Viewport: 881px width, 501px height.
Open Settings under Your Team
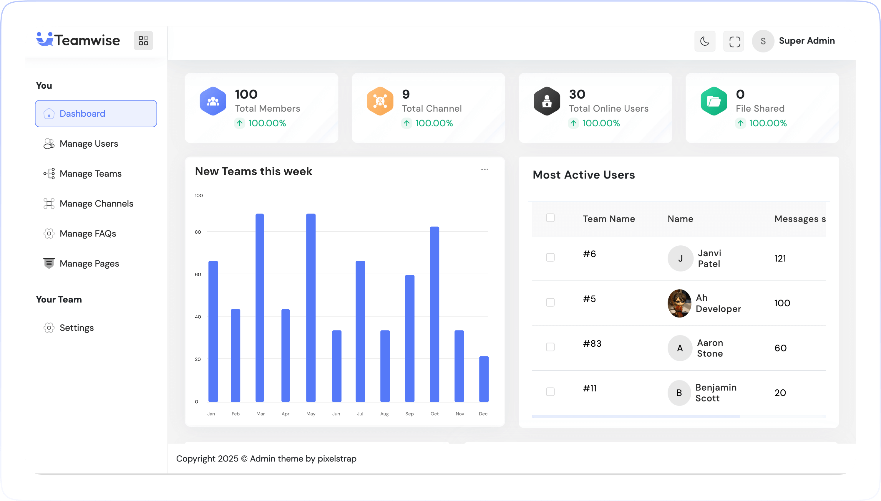[x=76, y=328]
